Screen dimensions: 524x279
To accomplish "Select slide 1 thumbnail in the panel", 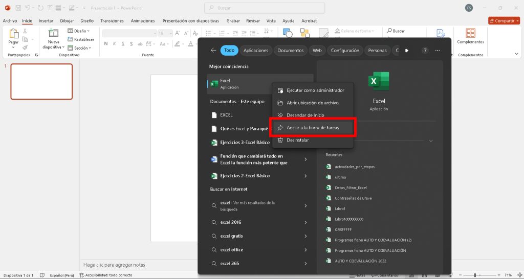I will [x=41, y=82].
